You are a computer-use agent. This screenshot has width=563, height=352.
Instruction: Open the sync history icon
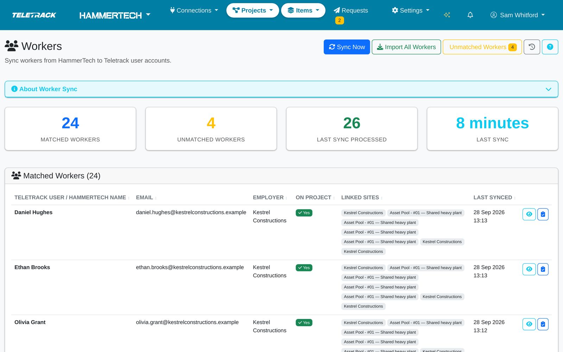point(532,47)
